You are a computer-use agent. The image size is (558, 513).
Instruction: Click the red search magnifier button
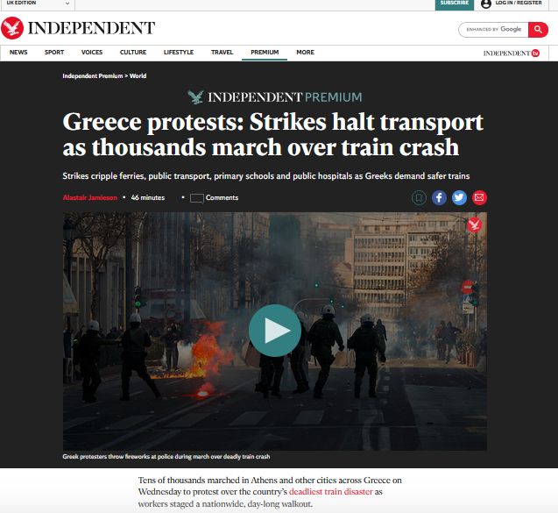coord(538,29)
